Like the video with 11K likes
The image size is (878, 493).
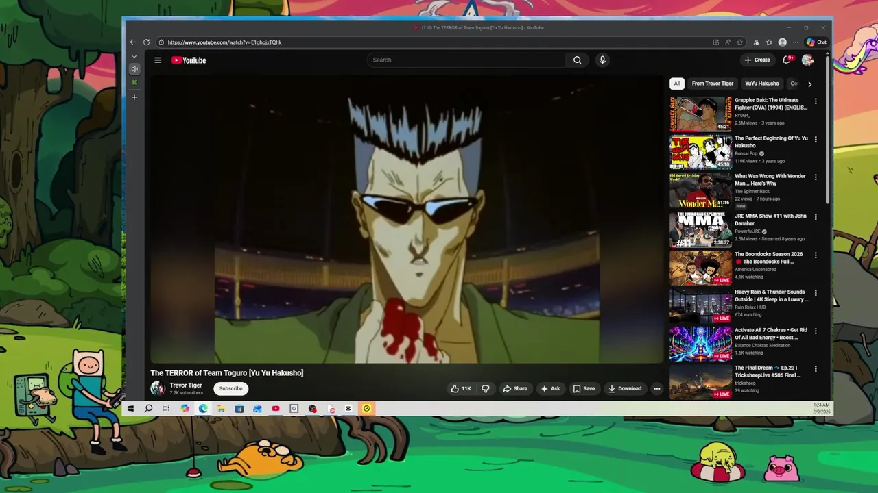pyautogui.click(x=460, y=389)
